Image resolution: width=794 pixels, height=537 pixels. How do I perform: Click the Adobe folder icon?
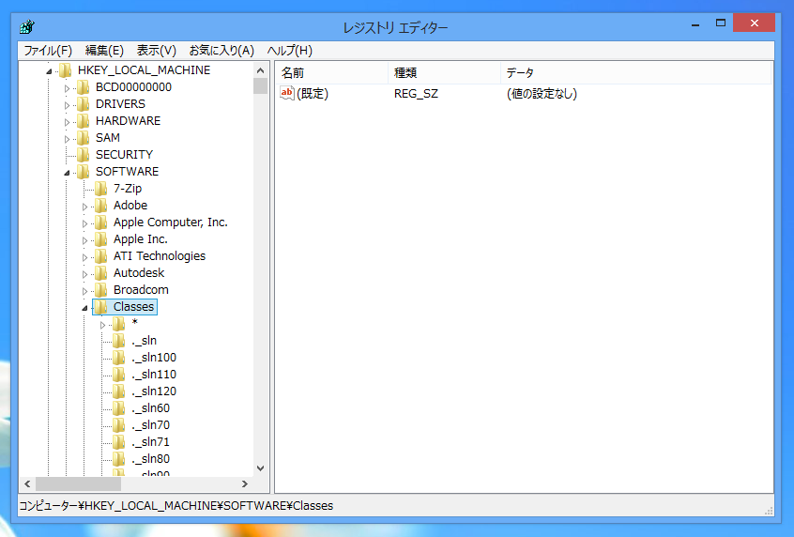click(100, 206)
